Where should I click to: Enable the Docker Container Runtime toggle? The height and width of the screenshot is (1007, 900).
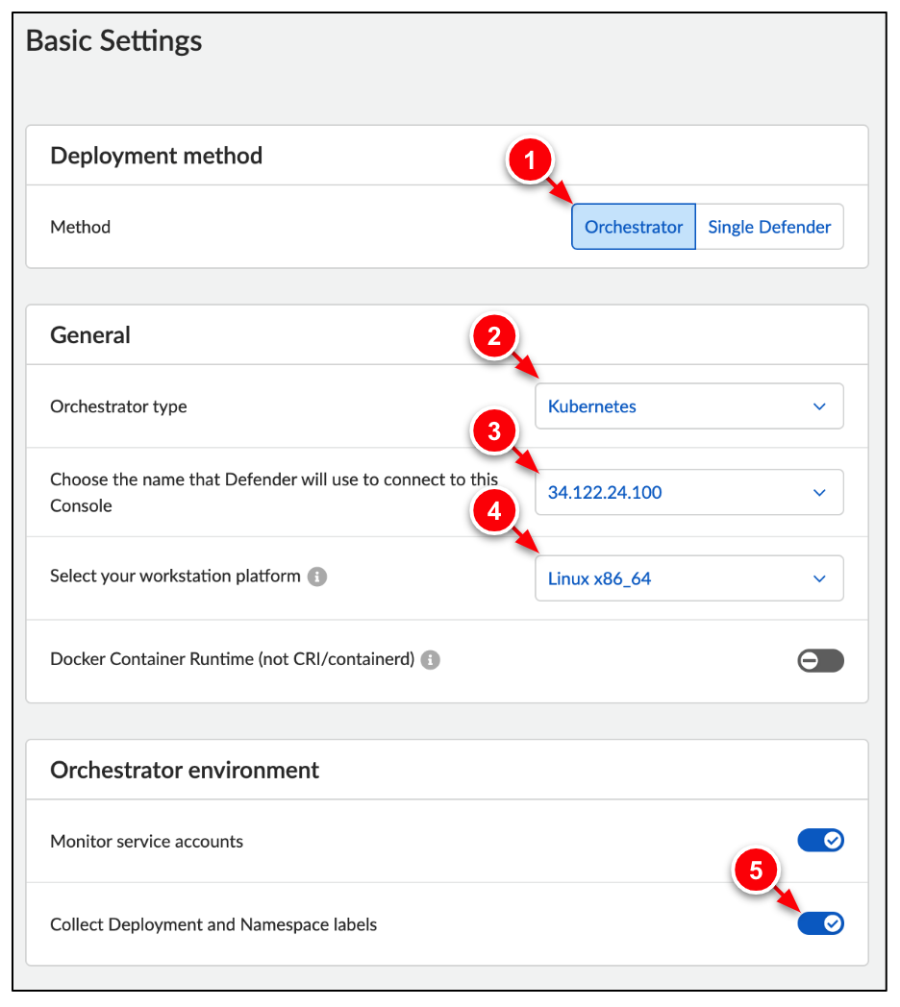click(x=820, y=660)
